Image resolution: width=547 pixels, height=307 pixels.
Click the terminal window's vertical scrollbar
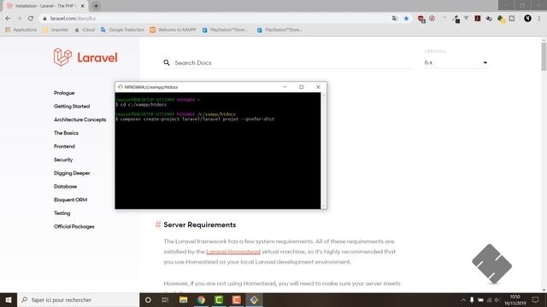click(x=324, y=150)
